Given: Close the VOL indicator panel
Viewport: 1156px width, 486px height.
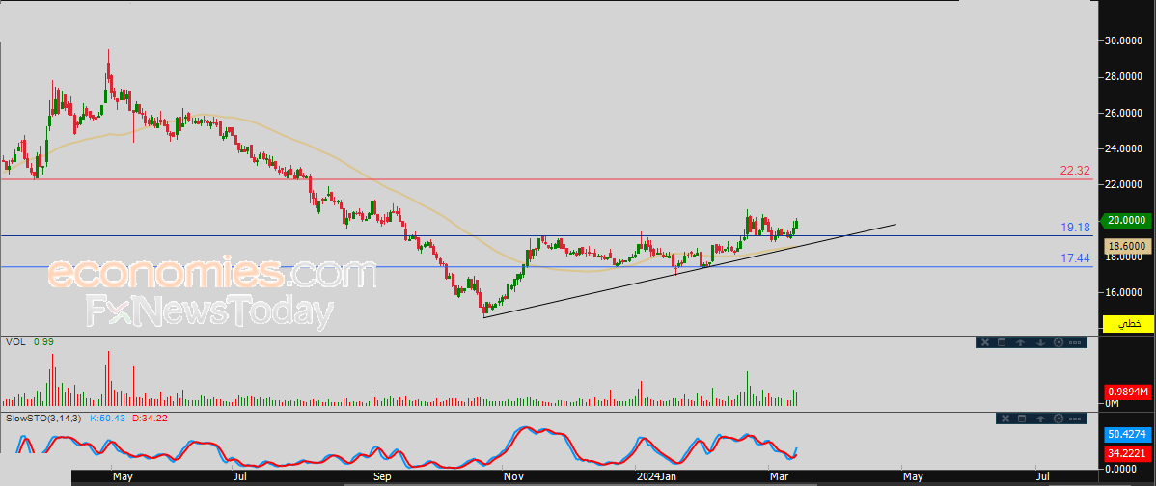Looking at the screenshot, I should pos(985,342).
